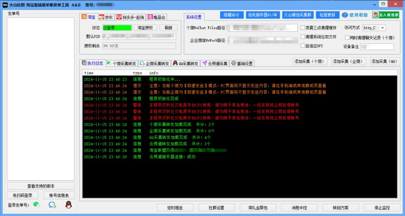Click the app logo in title bar
Viewport: 405px width, 216px height.
tap(5, 5)
